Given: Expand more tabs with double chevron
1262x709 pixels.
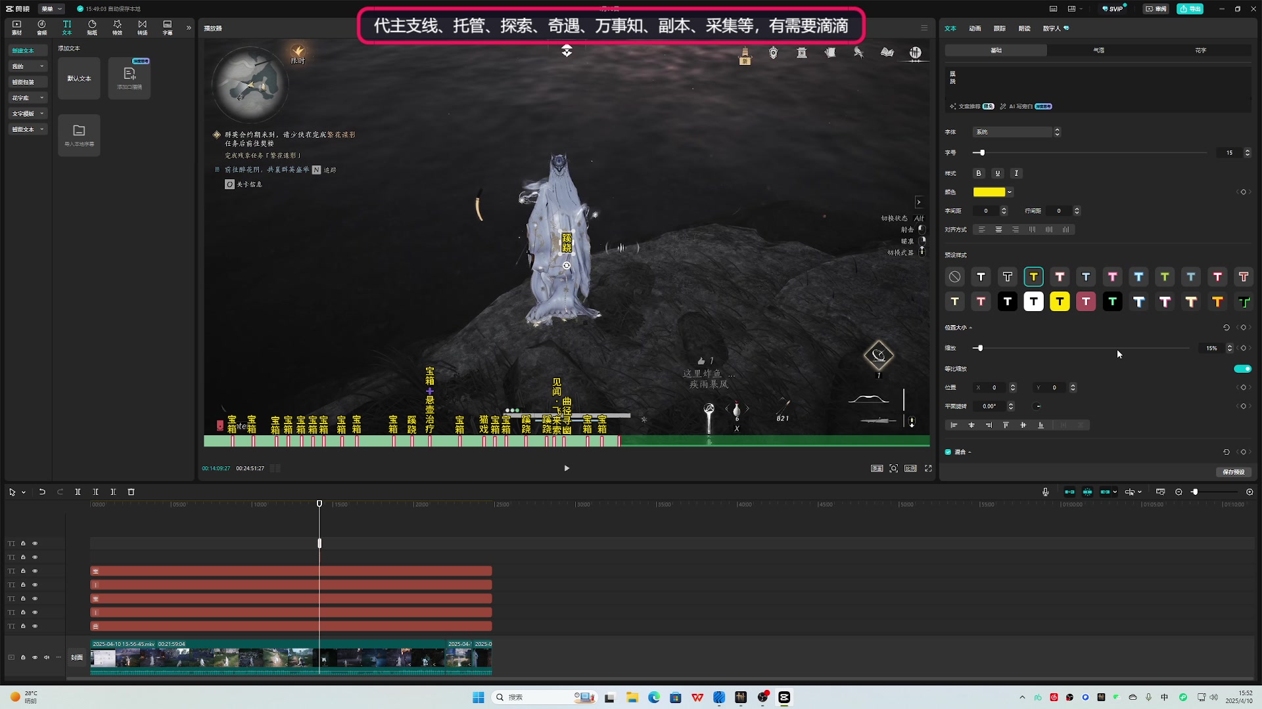Looking at the screenshot, I should coord(189,28).
